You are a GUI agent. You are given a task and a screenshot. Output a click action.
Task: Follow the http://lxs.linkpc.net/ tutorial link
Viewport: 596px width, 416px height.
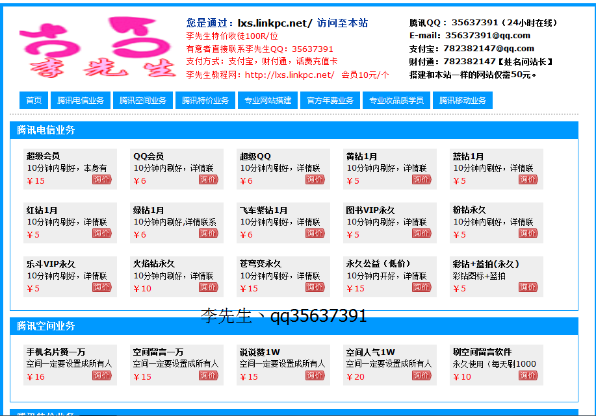click(290, 75)
